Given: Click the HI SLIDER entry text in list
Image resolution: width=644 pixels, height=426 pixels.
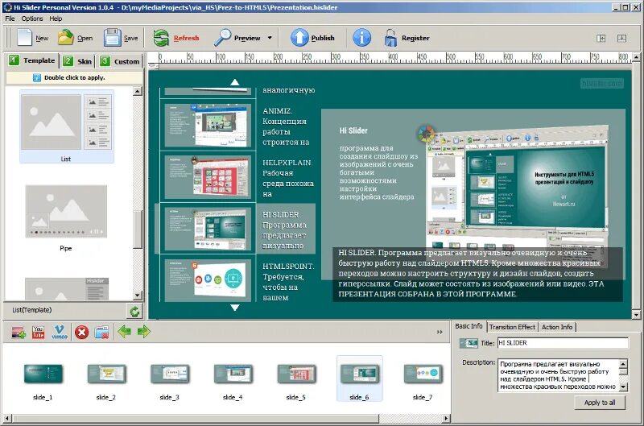Looking at the screenshot, I should tap(284, 230).
